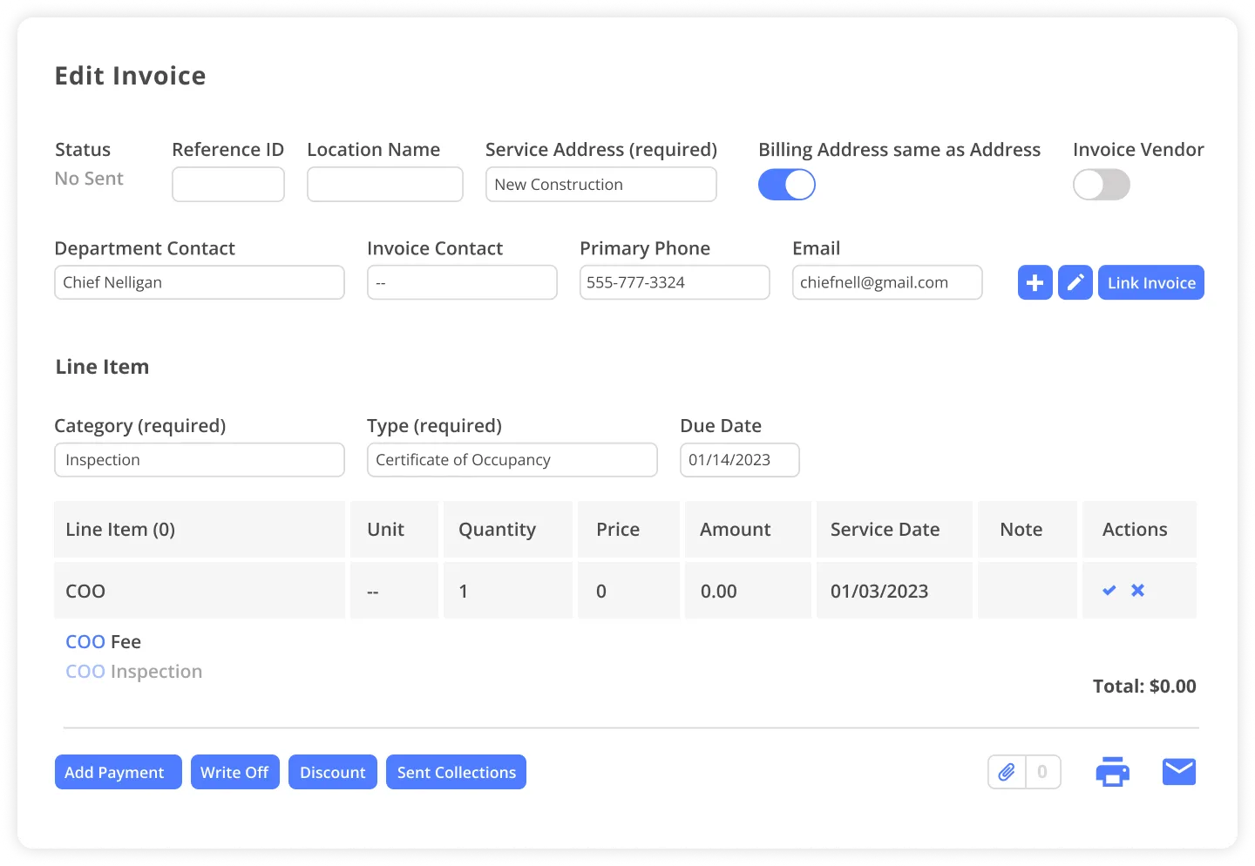Disable Billing Address same as Address toggle
This screenshot has height=866, width=1255.
point(786,185)
